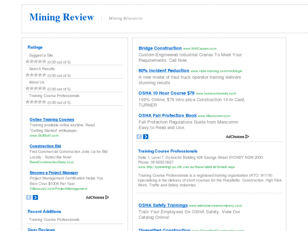Image resolution: width=308 pixels, height=231 pixels.
Task: Click Project Management Certification description text
Action: point(67,181)
